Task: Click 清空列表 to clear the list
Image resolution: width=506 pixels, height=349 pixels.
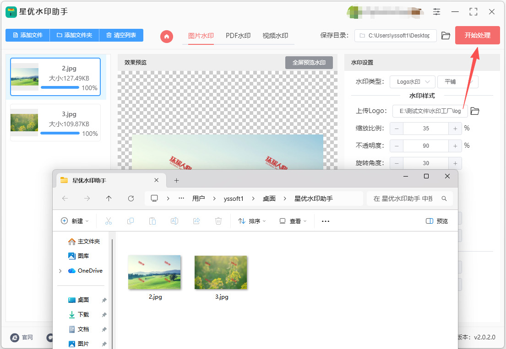Action: (x=121, y=35)
